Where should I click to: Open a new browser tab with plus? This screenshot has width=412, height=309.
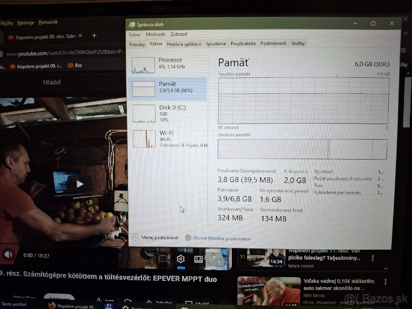[94, 35]
